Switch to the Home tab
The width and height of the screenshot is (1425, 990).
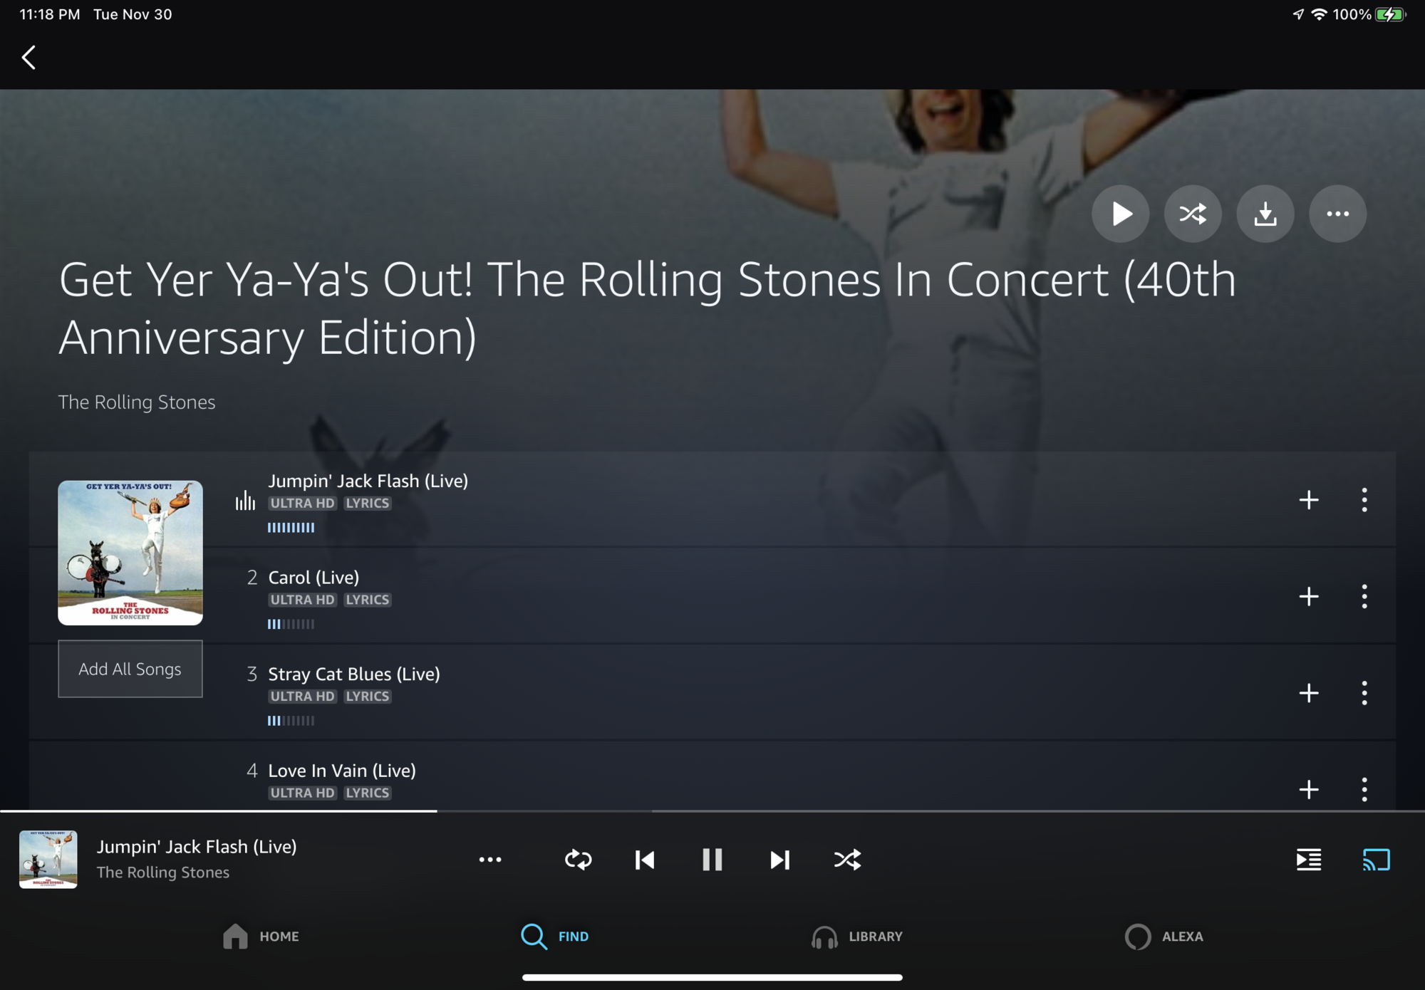point(261,937)
